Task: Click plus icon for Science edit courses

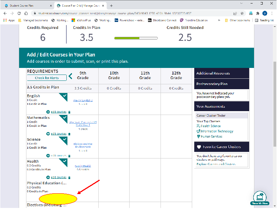Action: [48, 155]
